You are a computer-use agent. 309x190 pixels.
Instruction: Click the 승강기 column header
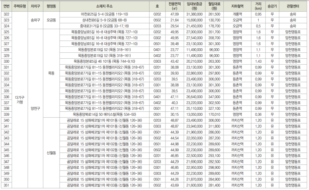tap(272, 6)
